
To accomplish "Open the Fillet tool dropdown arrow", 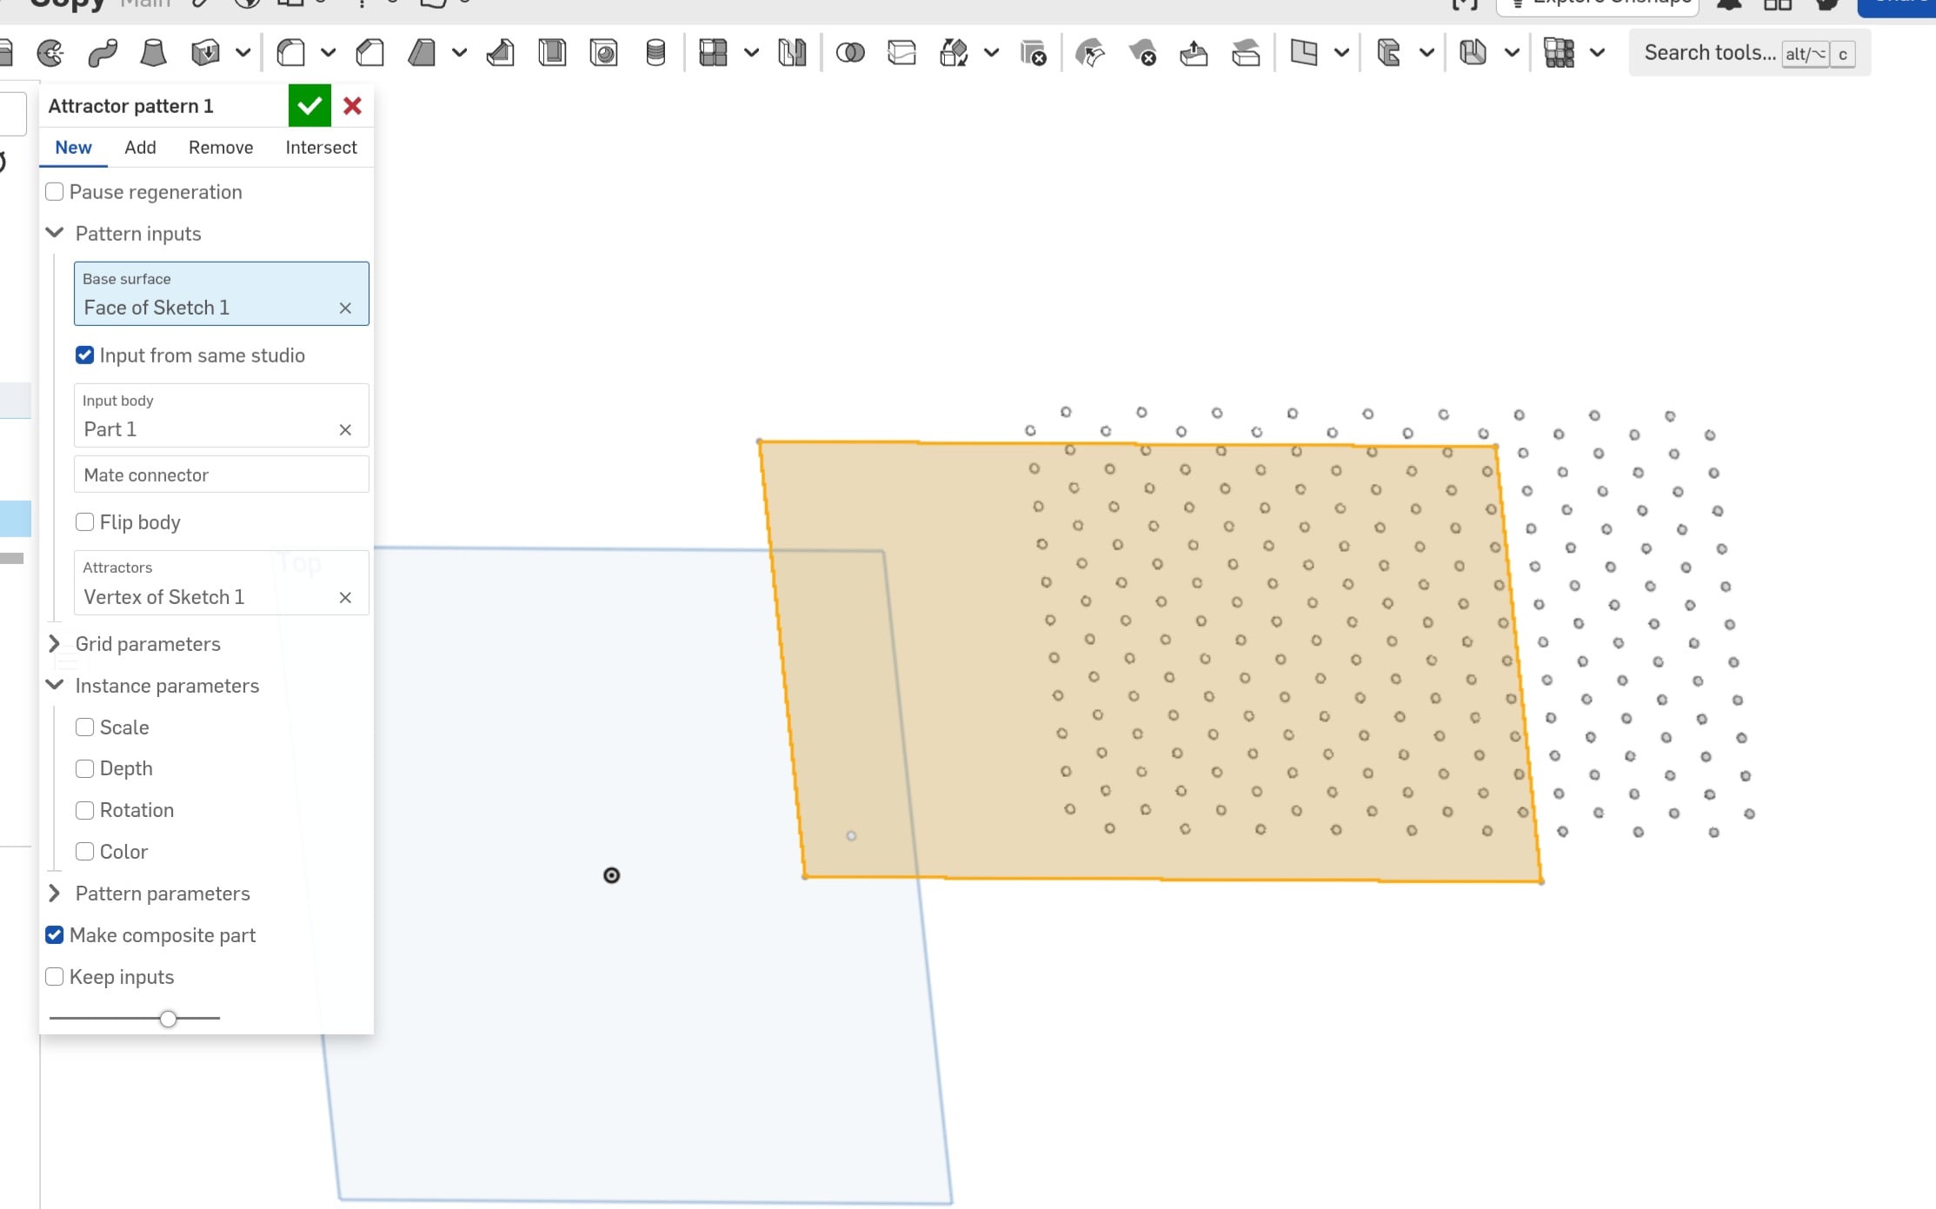I will 328,53.
